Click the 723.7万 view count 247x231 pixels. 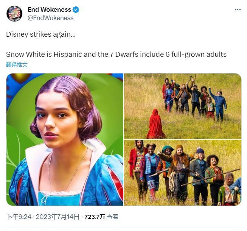click(95, 217)
